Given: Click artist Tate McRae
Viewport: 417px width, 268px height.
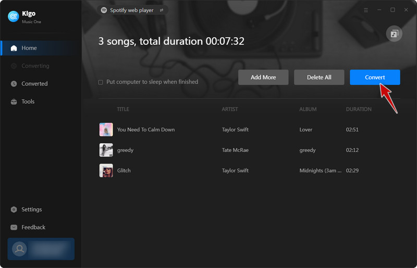Looking at the screenshot, I should pyautogui.click(x=236, y=150).
